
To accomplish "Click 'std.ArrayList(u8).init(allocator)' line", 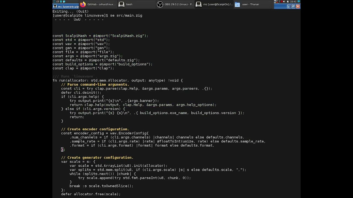I will pos(119,166).
